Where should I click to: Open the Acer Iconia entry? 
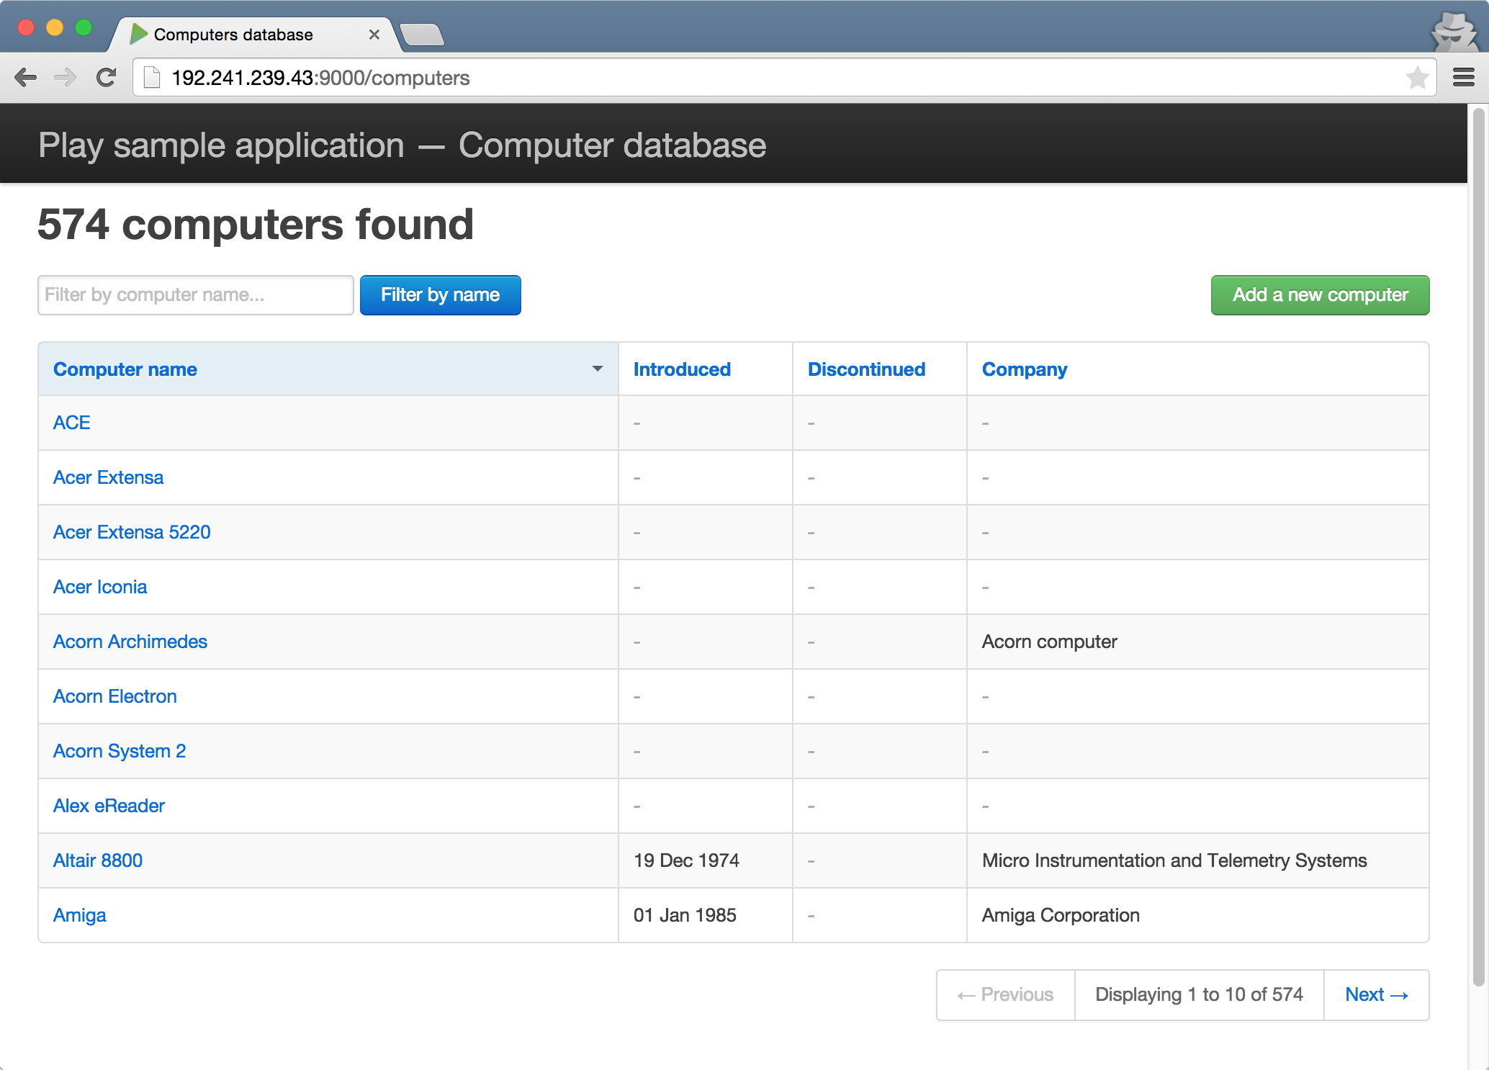coord(100,587)
